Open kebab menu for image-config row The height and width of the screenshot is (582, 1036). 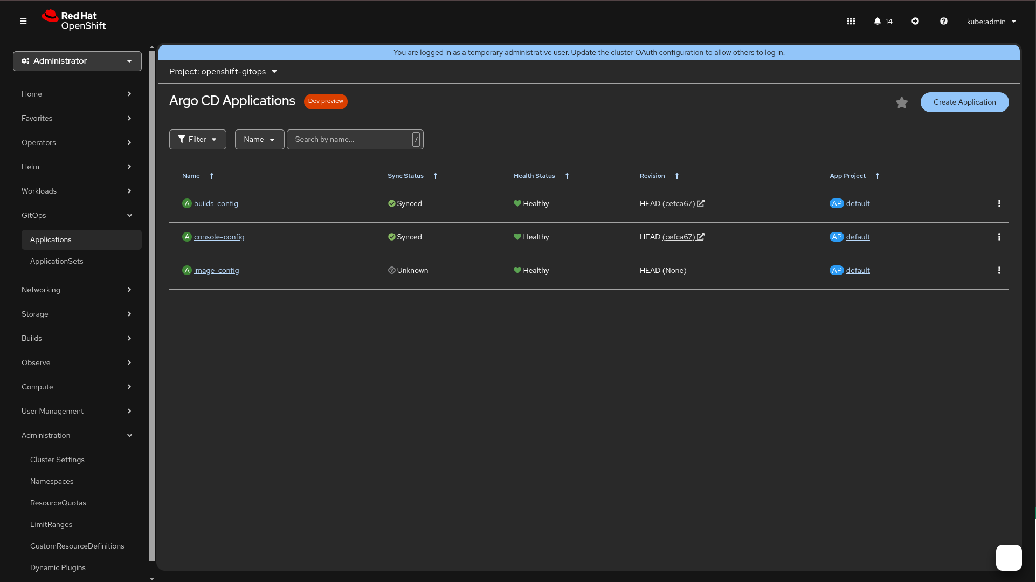pyautogui.click(x=999, y=271)
